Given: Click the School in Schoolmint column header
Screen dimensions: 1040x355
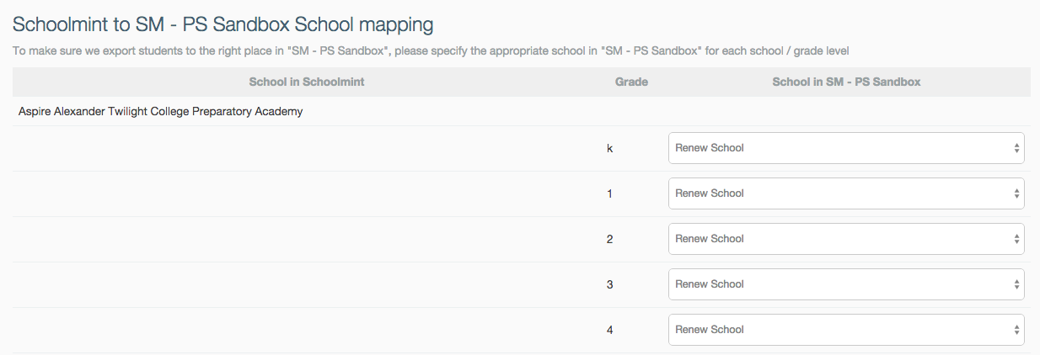Looking at the screenshot, I should [x=307, y=82].
